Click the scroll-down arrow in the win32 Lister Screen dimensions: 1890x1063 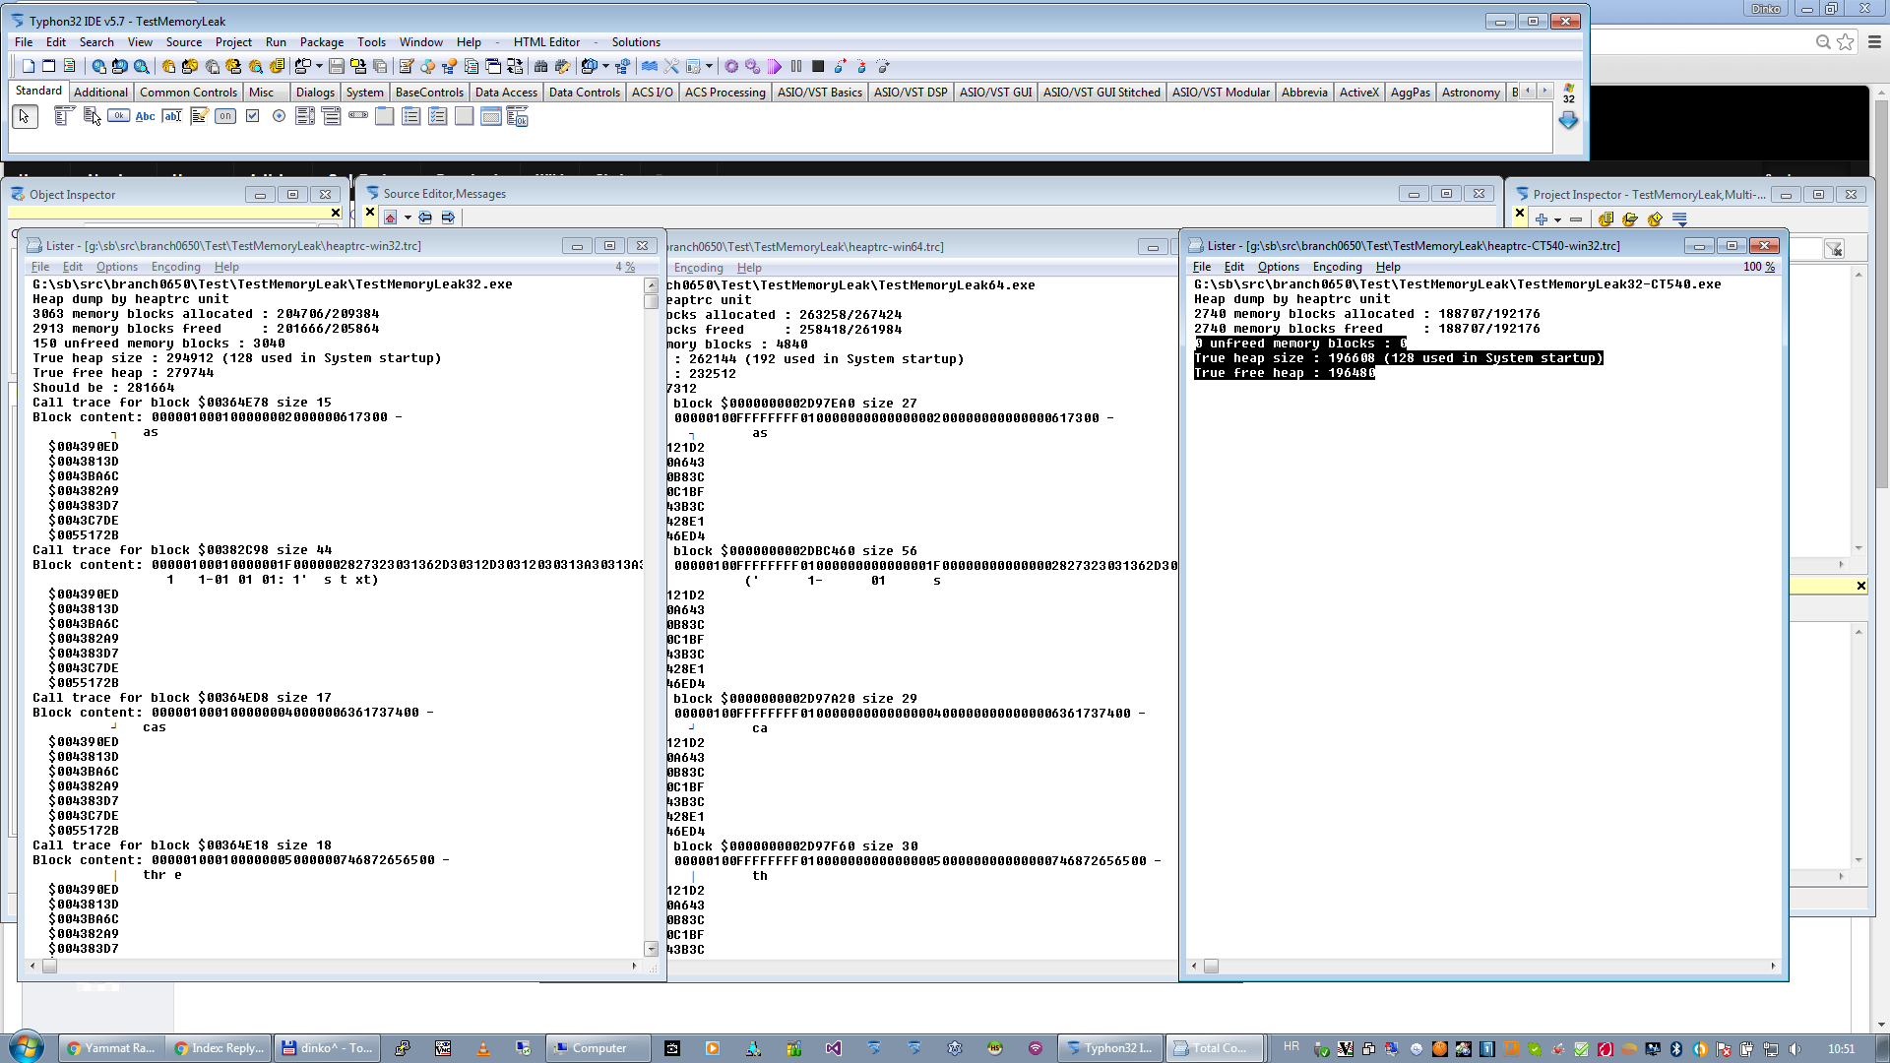pos(651,949)
